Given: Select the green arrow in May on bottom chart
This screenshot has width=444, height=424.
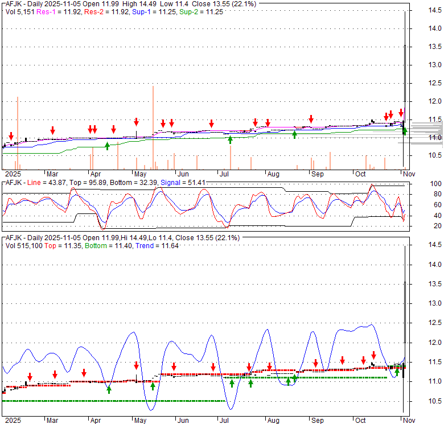Looking at the screenshot, I should click(153, 385).
